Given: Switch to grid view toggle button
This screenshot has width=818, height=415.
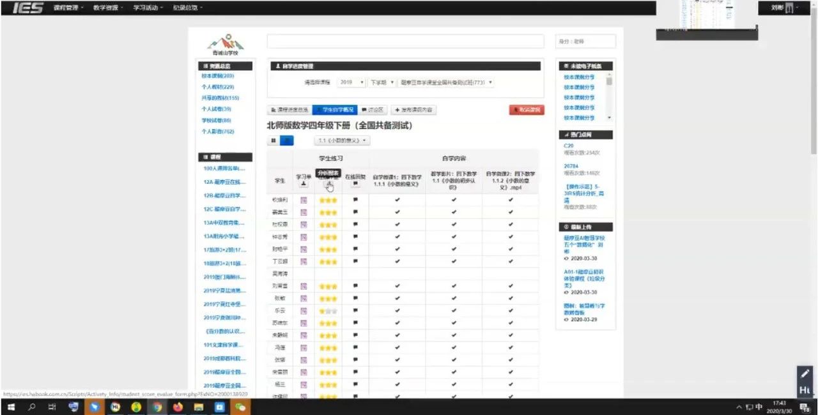Looking at the screenshot, I should coord(274,140).
